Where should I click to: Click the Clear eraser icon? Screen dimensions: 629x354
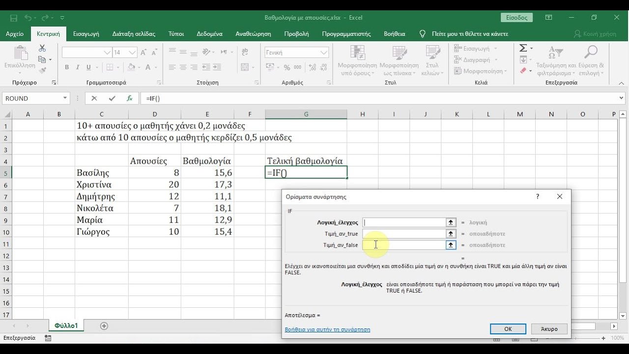point(523,71)
